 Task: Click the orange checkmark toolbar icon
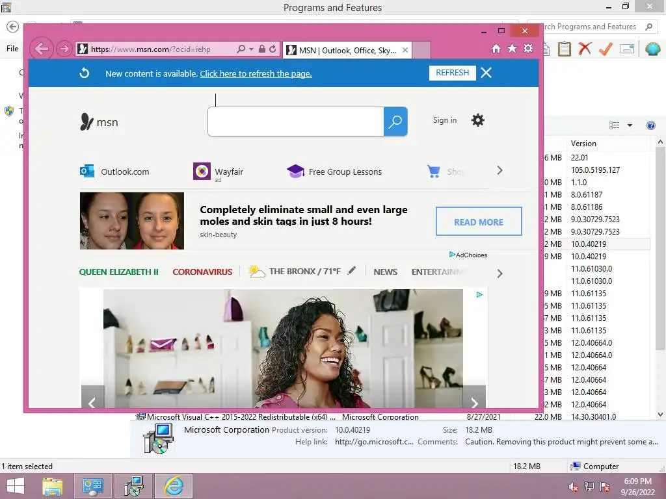606,49
